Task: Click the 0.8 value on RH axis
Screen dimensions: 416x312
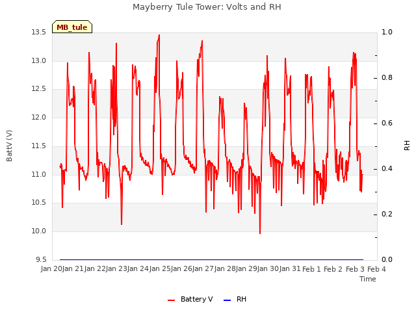Action: point(387,78)
